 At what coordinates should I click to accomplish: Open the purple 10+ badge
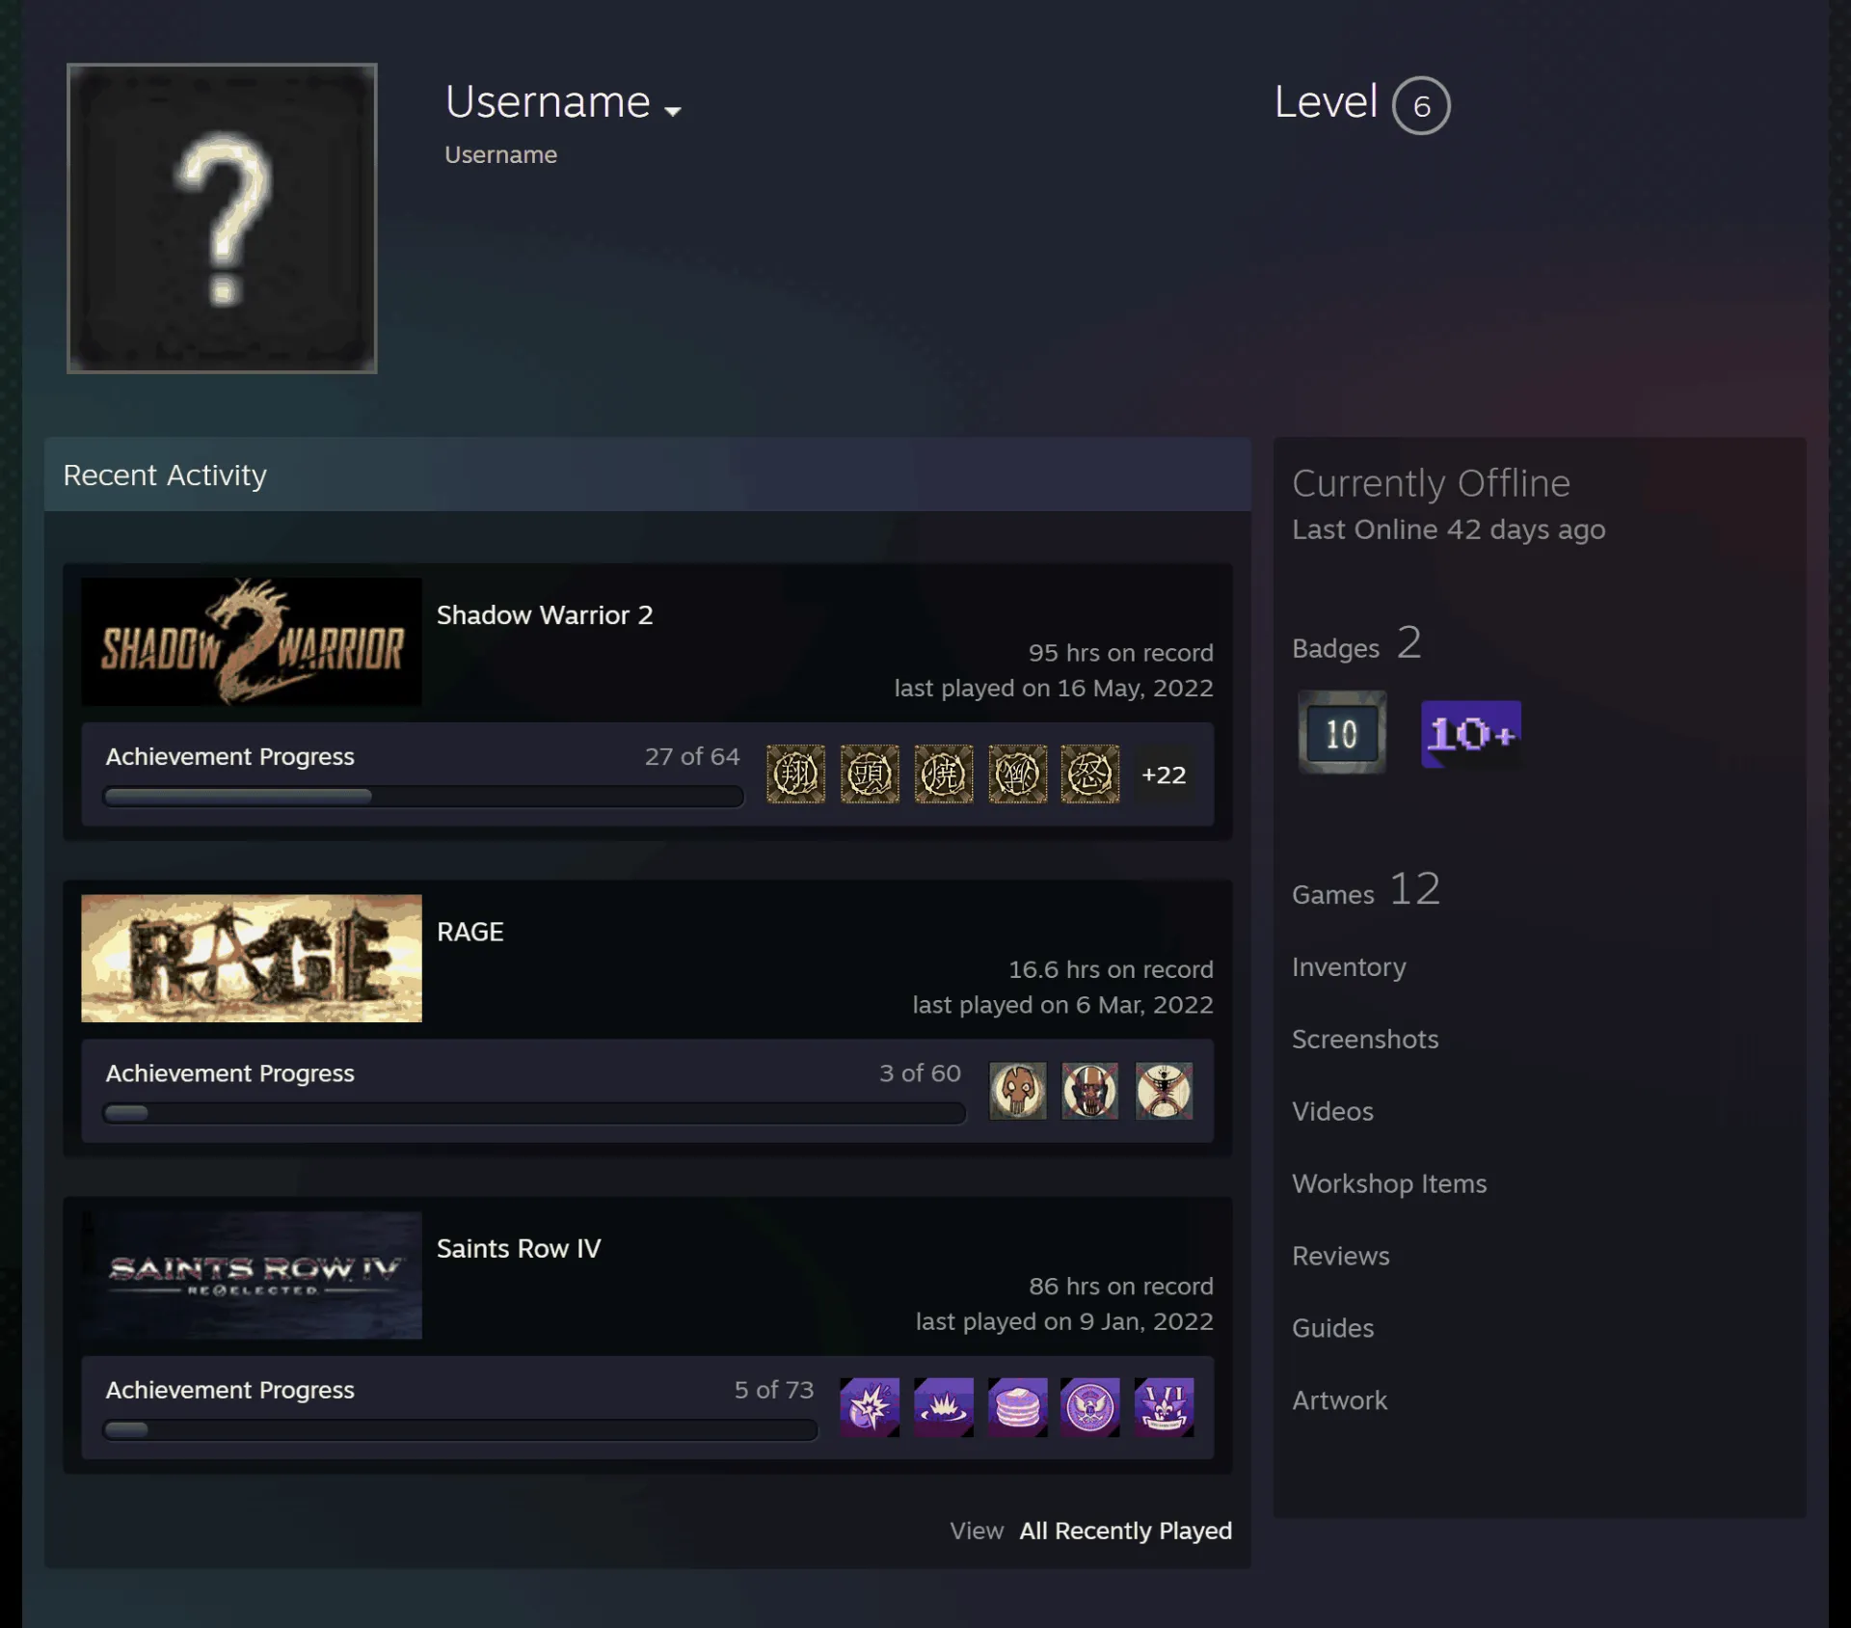(x=1471, y=734)
